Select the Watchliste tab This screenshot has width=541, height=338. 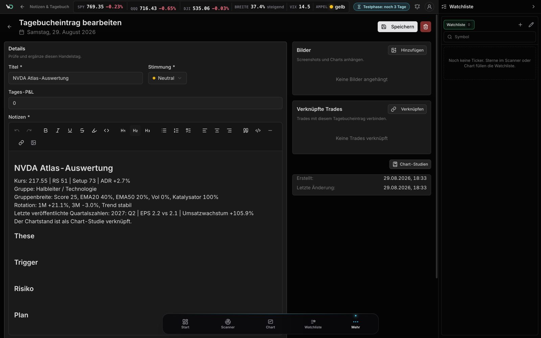(459, 25)
